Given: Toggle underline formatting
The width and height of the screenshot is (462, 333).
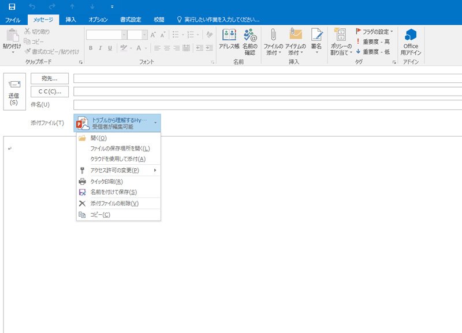Looking at the screenshot, I should coord(110,48).
